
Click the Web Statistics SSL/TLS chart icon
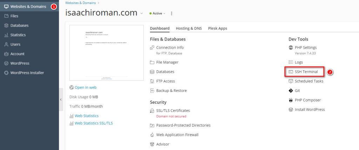click(x=72, y=123)
